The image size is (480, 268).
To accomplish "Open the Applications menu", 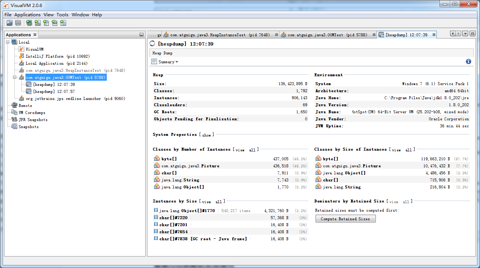I will tap(27, 15).
